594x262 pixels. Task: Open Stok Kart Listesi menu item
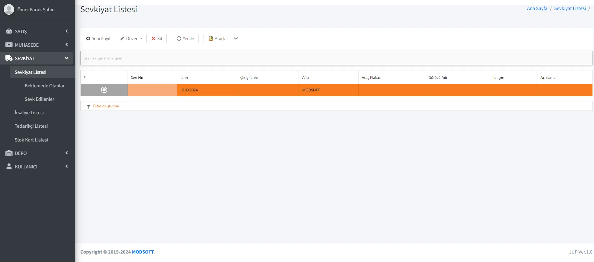pos(31,140)
